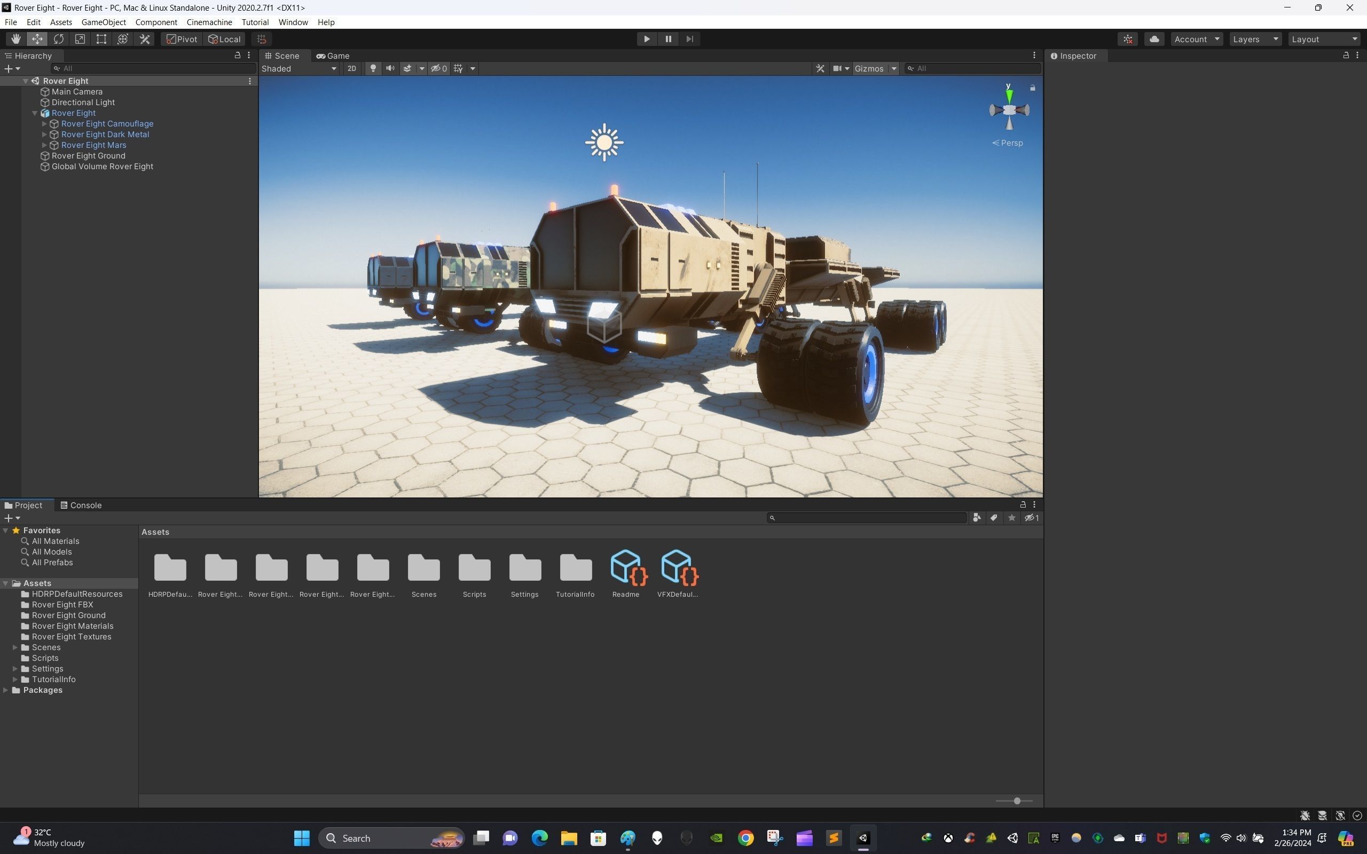Open File Explorer from taskbar
The image size is (1367, 854).
[569, 838]
